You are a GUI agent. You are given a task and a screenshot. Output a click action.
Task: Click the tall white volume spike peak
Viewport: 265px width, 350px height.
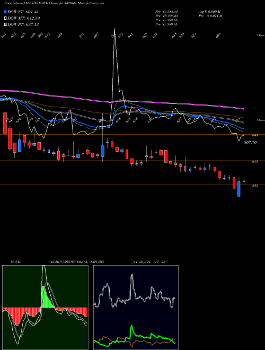[x=114, y=30]
